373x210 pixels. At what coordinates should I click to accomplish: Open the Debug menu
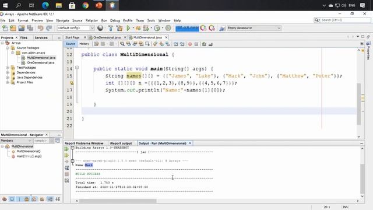pos(115,20)
